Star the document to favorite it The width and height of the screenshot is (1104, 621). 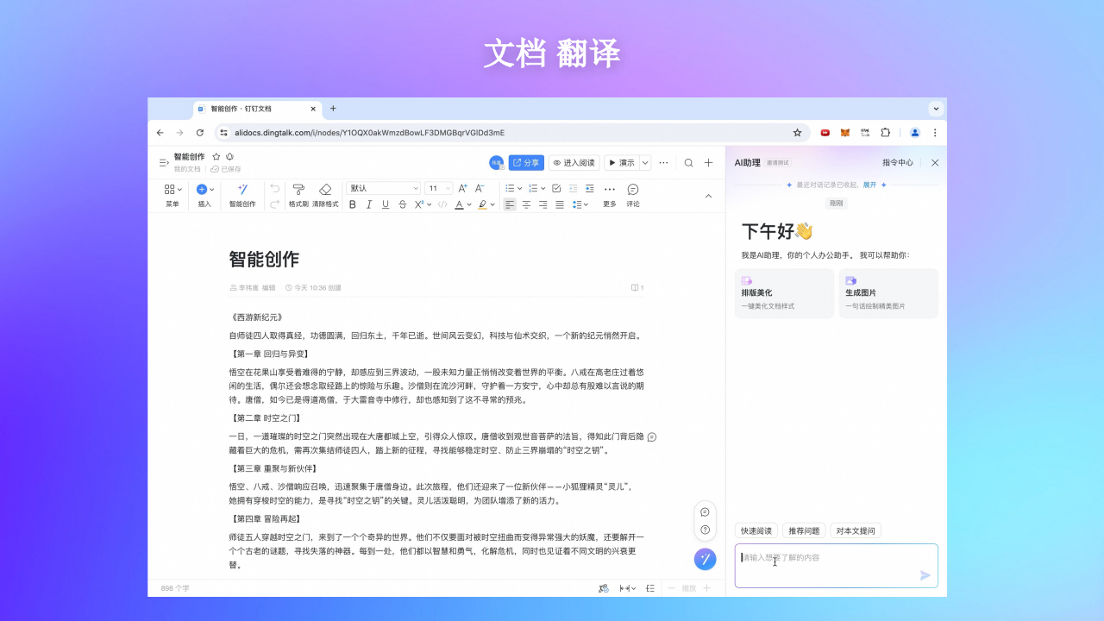pyautogui.click(x=216, y=157)
